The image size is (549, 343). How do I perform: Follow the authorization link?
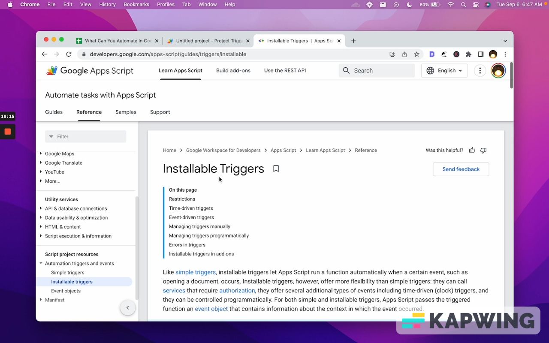point(237,291)
